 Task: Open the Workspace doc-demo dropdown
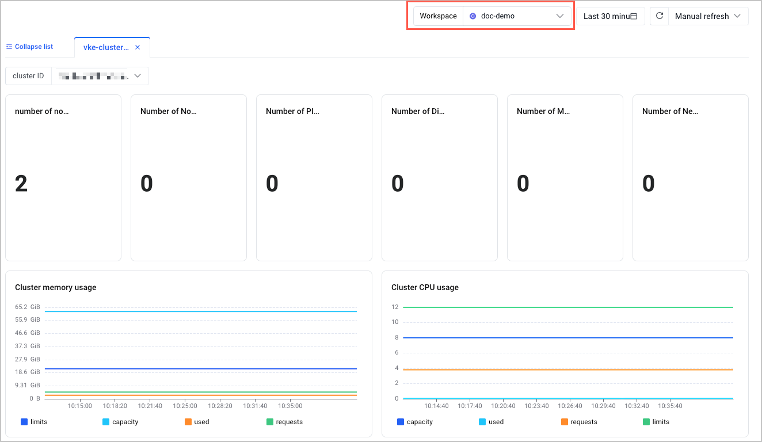517,16
